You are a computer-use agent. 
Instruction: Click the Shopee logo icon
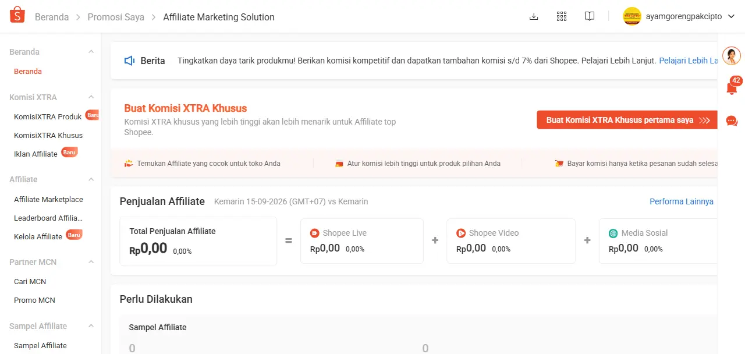17,16
